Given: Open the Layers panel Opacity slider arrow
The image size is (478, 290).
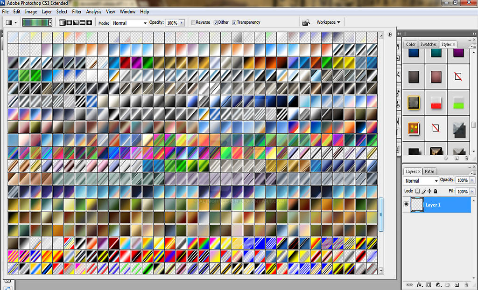Looking at the screenshot, I should [x=472, y=180].
